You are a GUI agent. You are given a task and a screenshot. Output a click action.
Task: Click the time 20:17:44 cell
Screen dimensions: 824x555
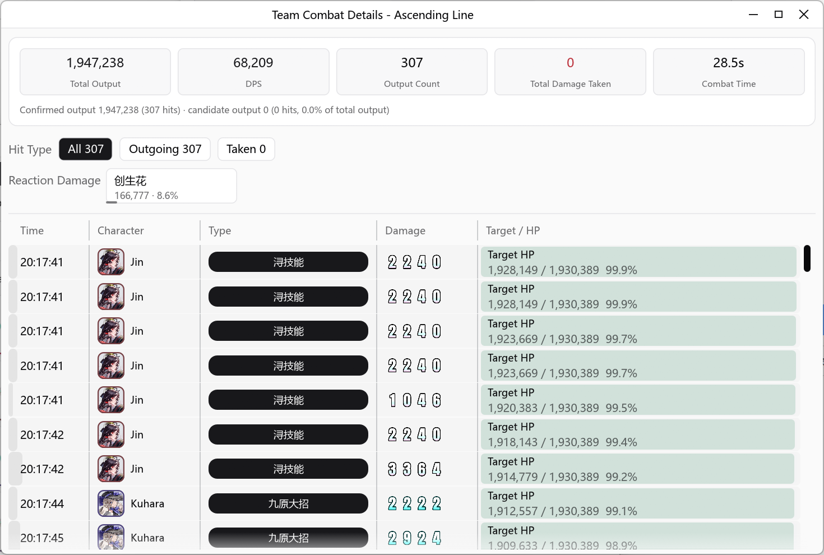coord(42,503)
